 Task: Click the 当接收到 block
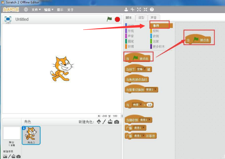tap(139, 119)
